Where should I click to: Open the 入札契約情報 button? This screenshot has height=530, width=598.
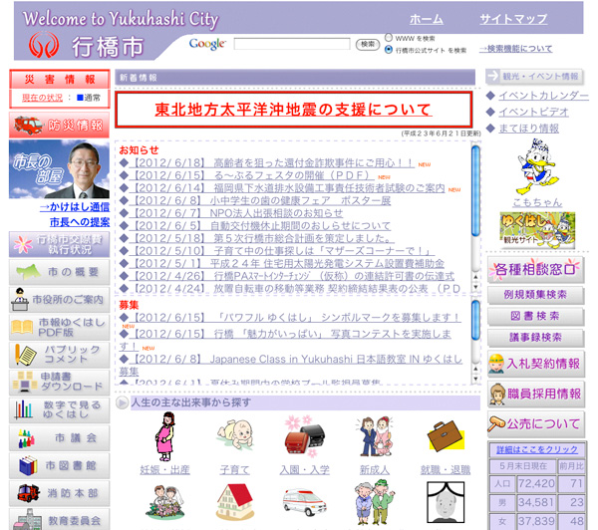click(x=535, y=364)
